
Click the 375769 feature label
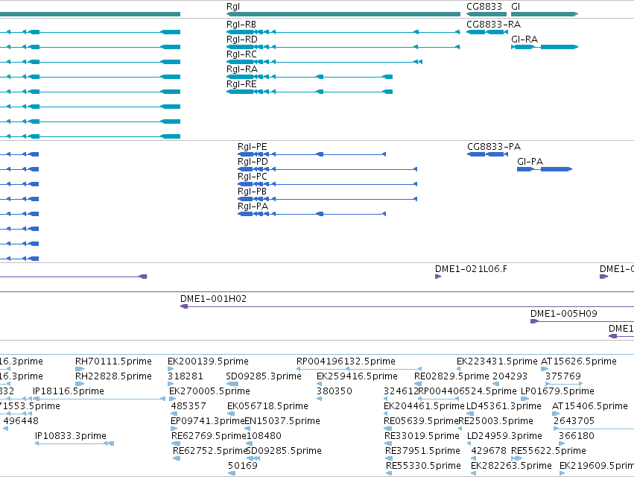pos(562,376)
